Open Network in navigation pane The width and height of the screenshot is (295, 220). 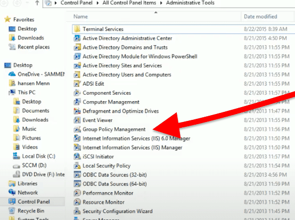tap(28, 192)
